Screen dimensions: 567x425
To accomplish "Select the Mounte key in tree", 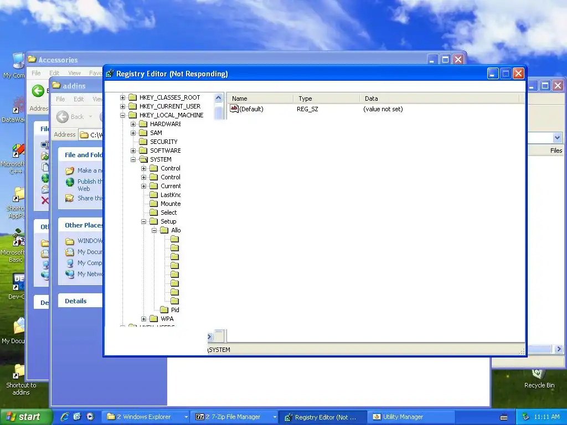I will point(171,204).
